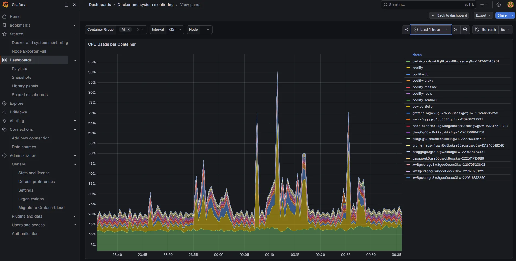Open the help question mark icon

(x=499, y=5)
